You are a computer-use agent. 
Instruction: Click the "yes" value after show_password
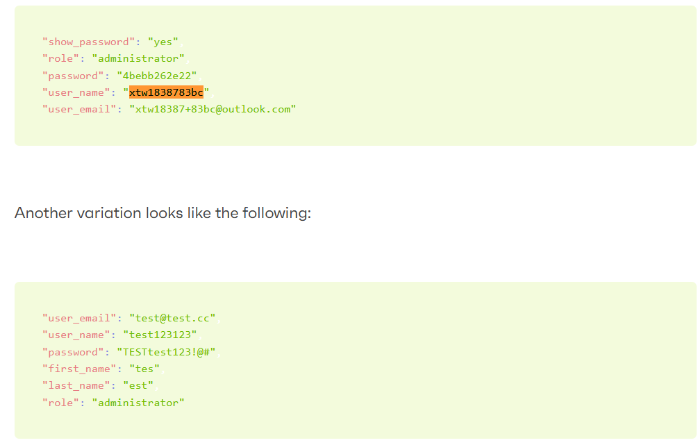[x=163, y=42]
